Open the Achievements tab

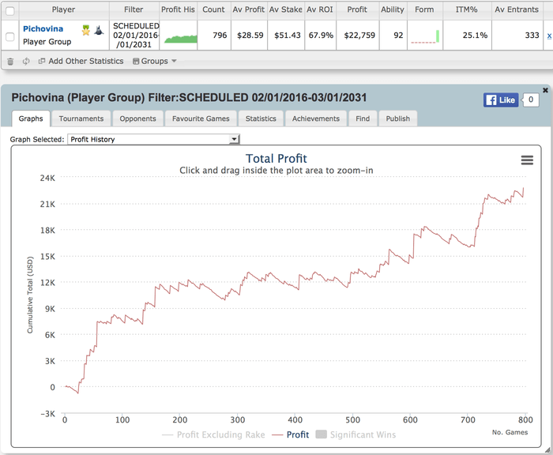point(316,118)
